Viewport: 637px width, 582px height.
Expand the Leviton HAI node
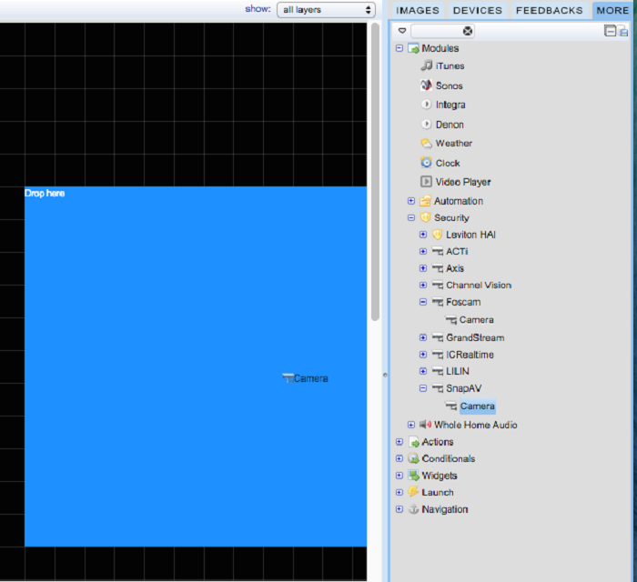point(423,235)
